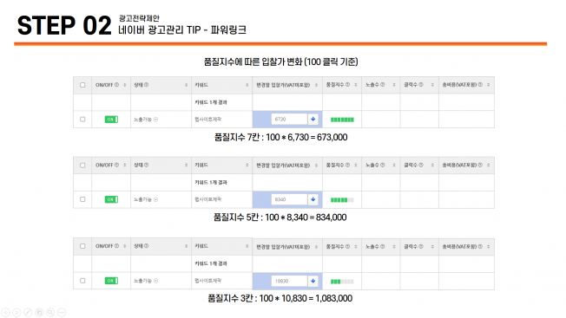Screen dimensions: 566x318
Task: Open the see-all-slides icon in slideshow controls
Action: tap(39, 312)
